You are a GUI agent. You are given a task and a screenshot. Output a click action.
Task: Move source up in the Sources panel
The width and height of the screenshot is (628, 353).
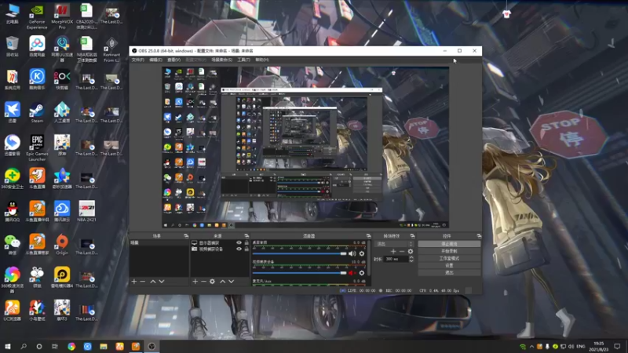tap(223, 282)
